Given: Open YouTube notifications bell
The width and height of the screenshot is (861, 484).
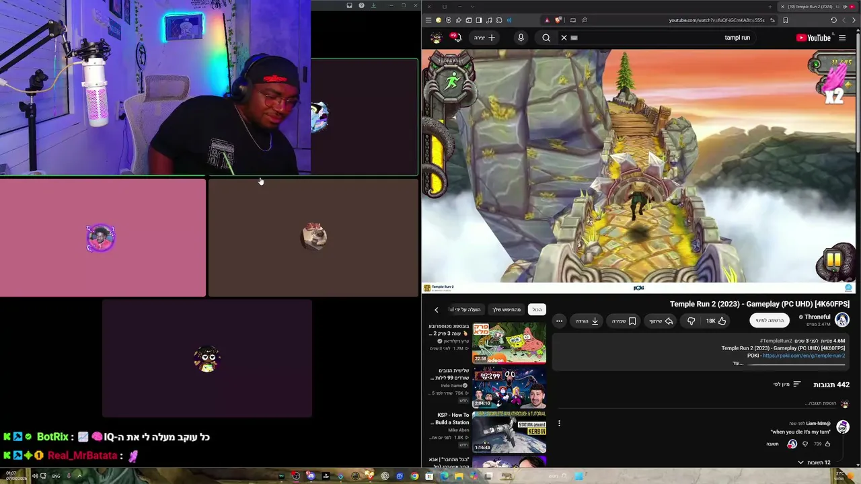Looking at the screenshot, I should pyautogui.click(x=457, y=38).
